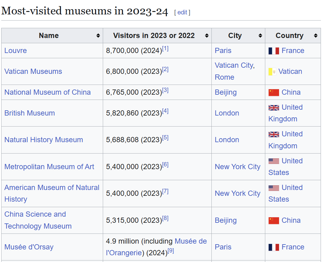Open Musée de l'Orangerie link
The width and height of the screenshot is (324, 262).
pos(156,247)
